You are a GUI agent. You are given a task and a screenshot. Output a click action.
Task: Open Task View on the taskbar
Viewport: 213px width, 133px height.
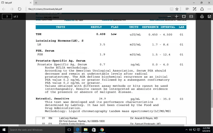(69, 130)
